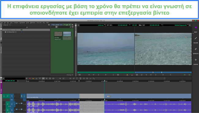
Task: Close the blue sequences bin tab
Action: 61,25
